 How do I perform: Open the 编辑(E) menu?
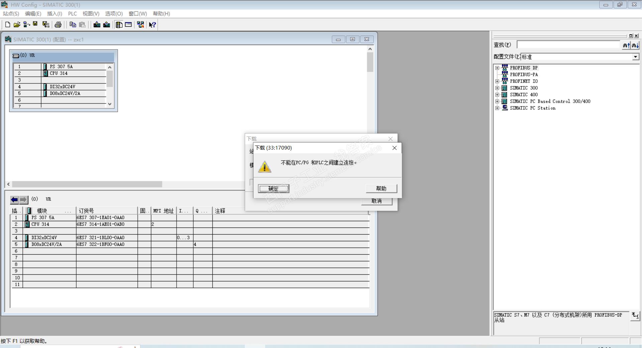33,14
